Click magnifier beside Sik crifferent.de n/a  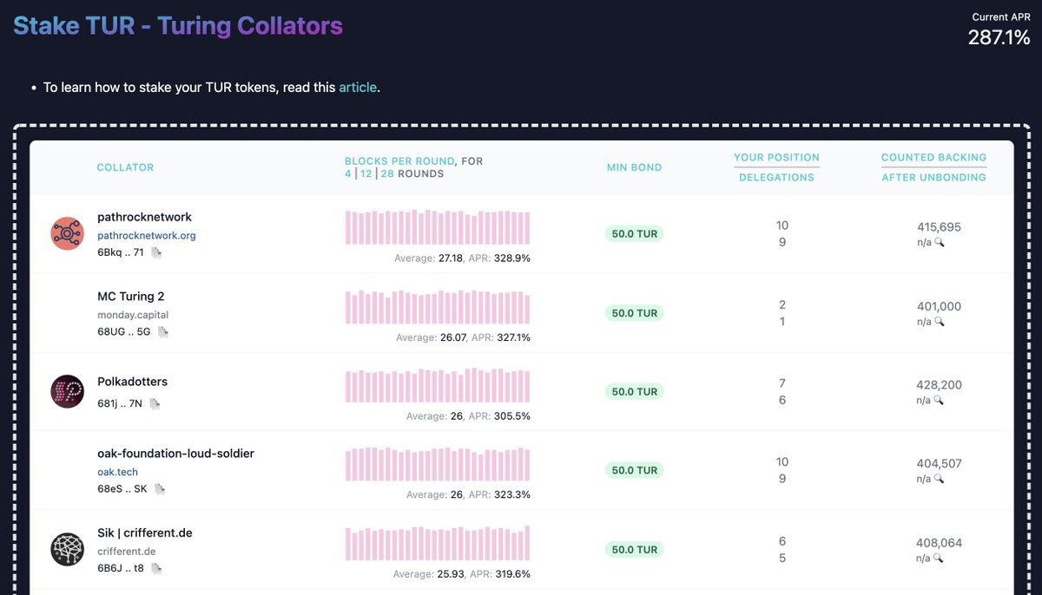[x=940, y=558]
